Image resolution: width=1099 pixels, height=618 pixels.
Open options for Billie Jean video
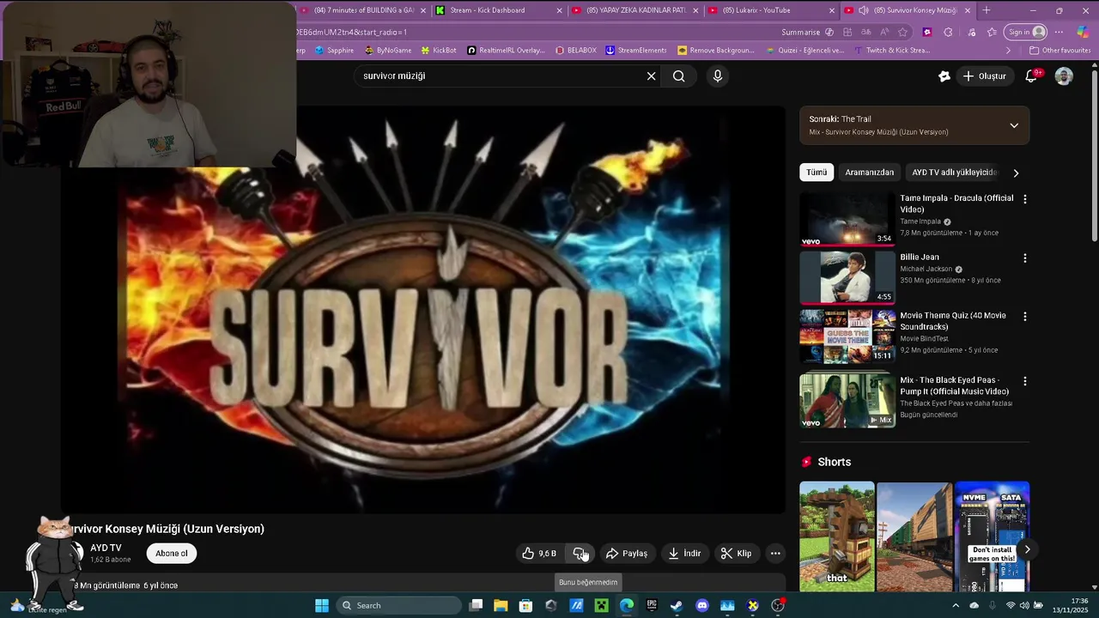coord(1024,257)
